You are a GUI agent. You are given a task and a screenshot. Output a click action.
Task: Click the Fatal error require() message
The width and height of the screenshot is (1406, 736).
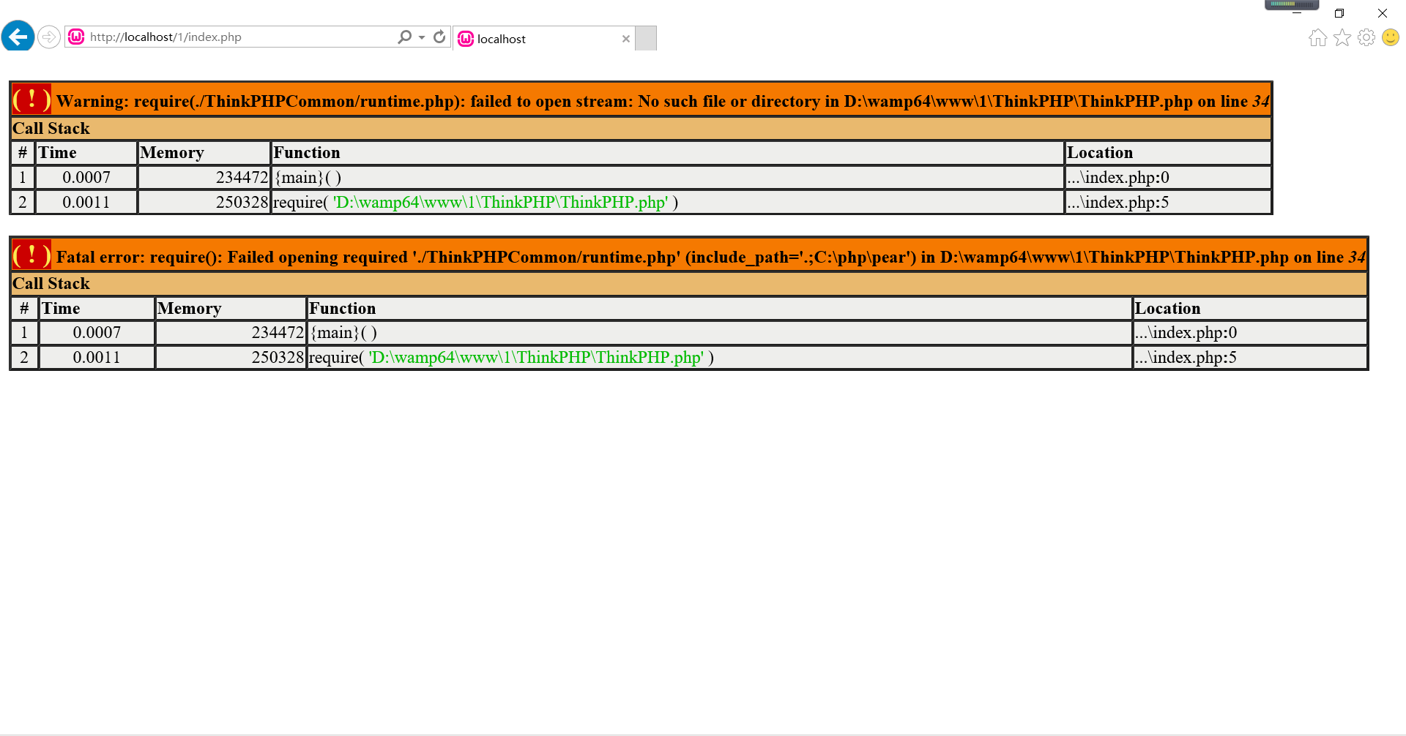point(710,257)
